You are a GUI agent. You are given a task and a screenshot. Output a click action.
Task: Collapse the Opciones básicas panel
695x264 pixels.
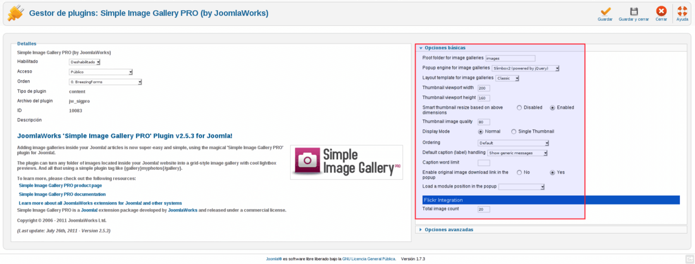[445, 48]
